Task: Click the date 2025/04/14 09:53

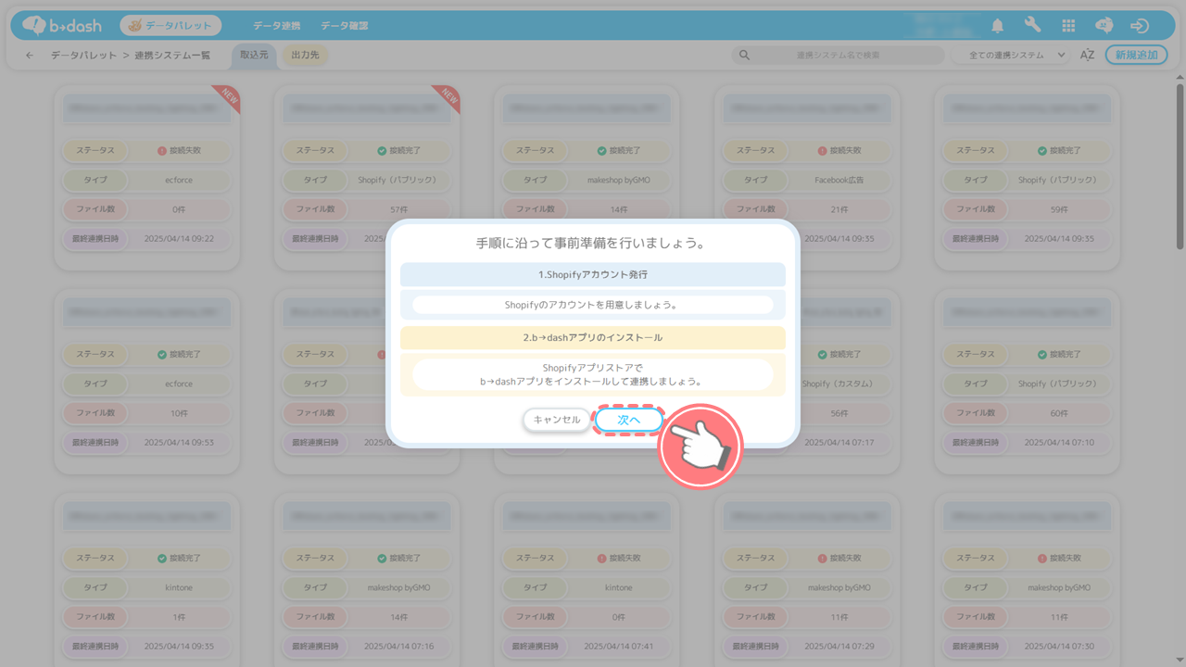Action: click(179, 443)
